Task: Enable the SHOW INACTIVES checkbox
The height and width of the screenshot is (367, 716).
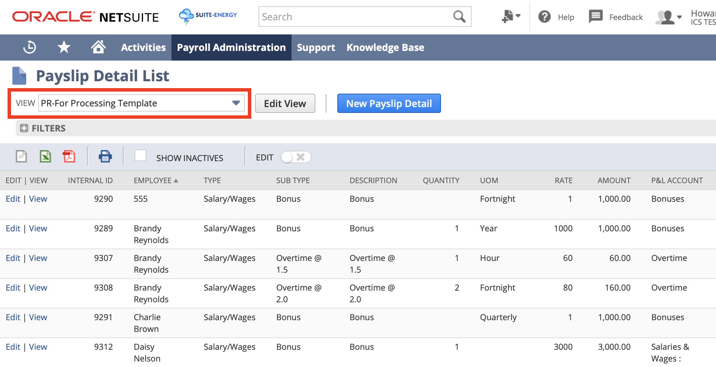Action: pyautogui.click(x=140, y=156)
